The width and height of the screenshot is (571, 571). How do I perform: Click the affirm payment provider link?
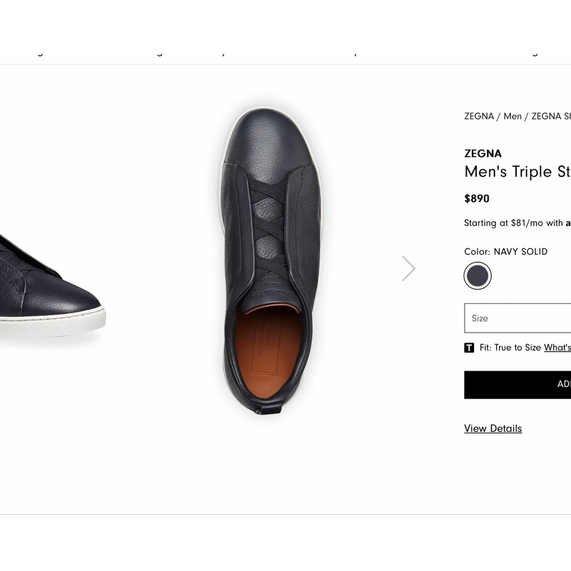coord(568,223)
